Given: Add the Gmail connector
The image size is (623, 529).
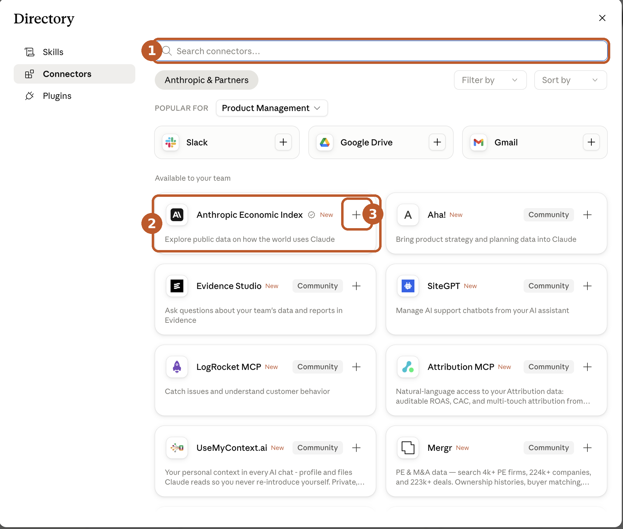Looking at the screenshot, I should point(591,142).
